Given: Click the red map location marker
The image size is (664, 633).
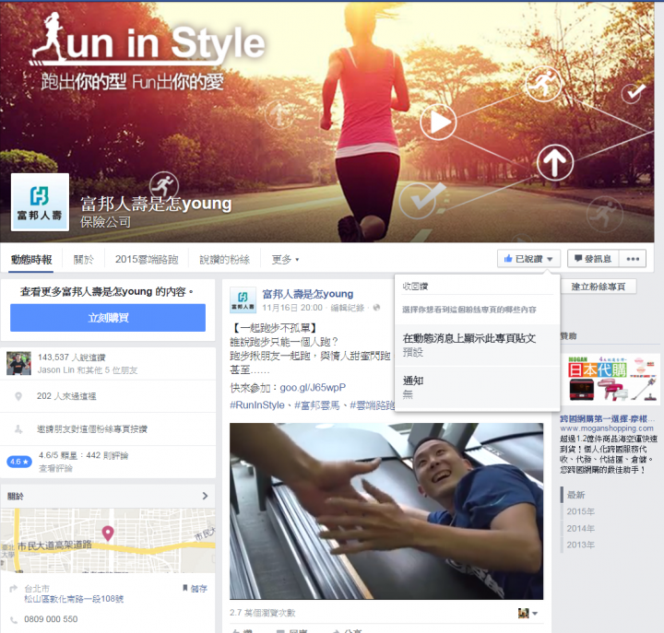Looking at the screenshot, I should (x=108, y=533).
